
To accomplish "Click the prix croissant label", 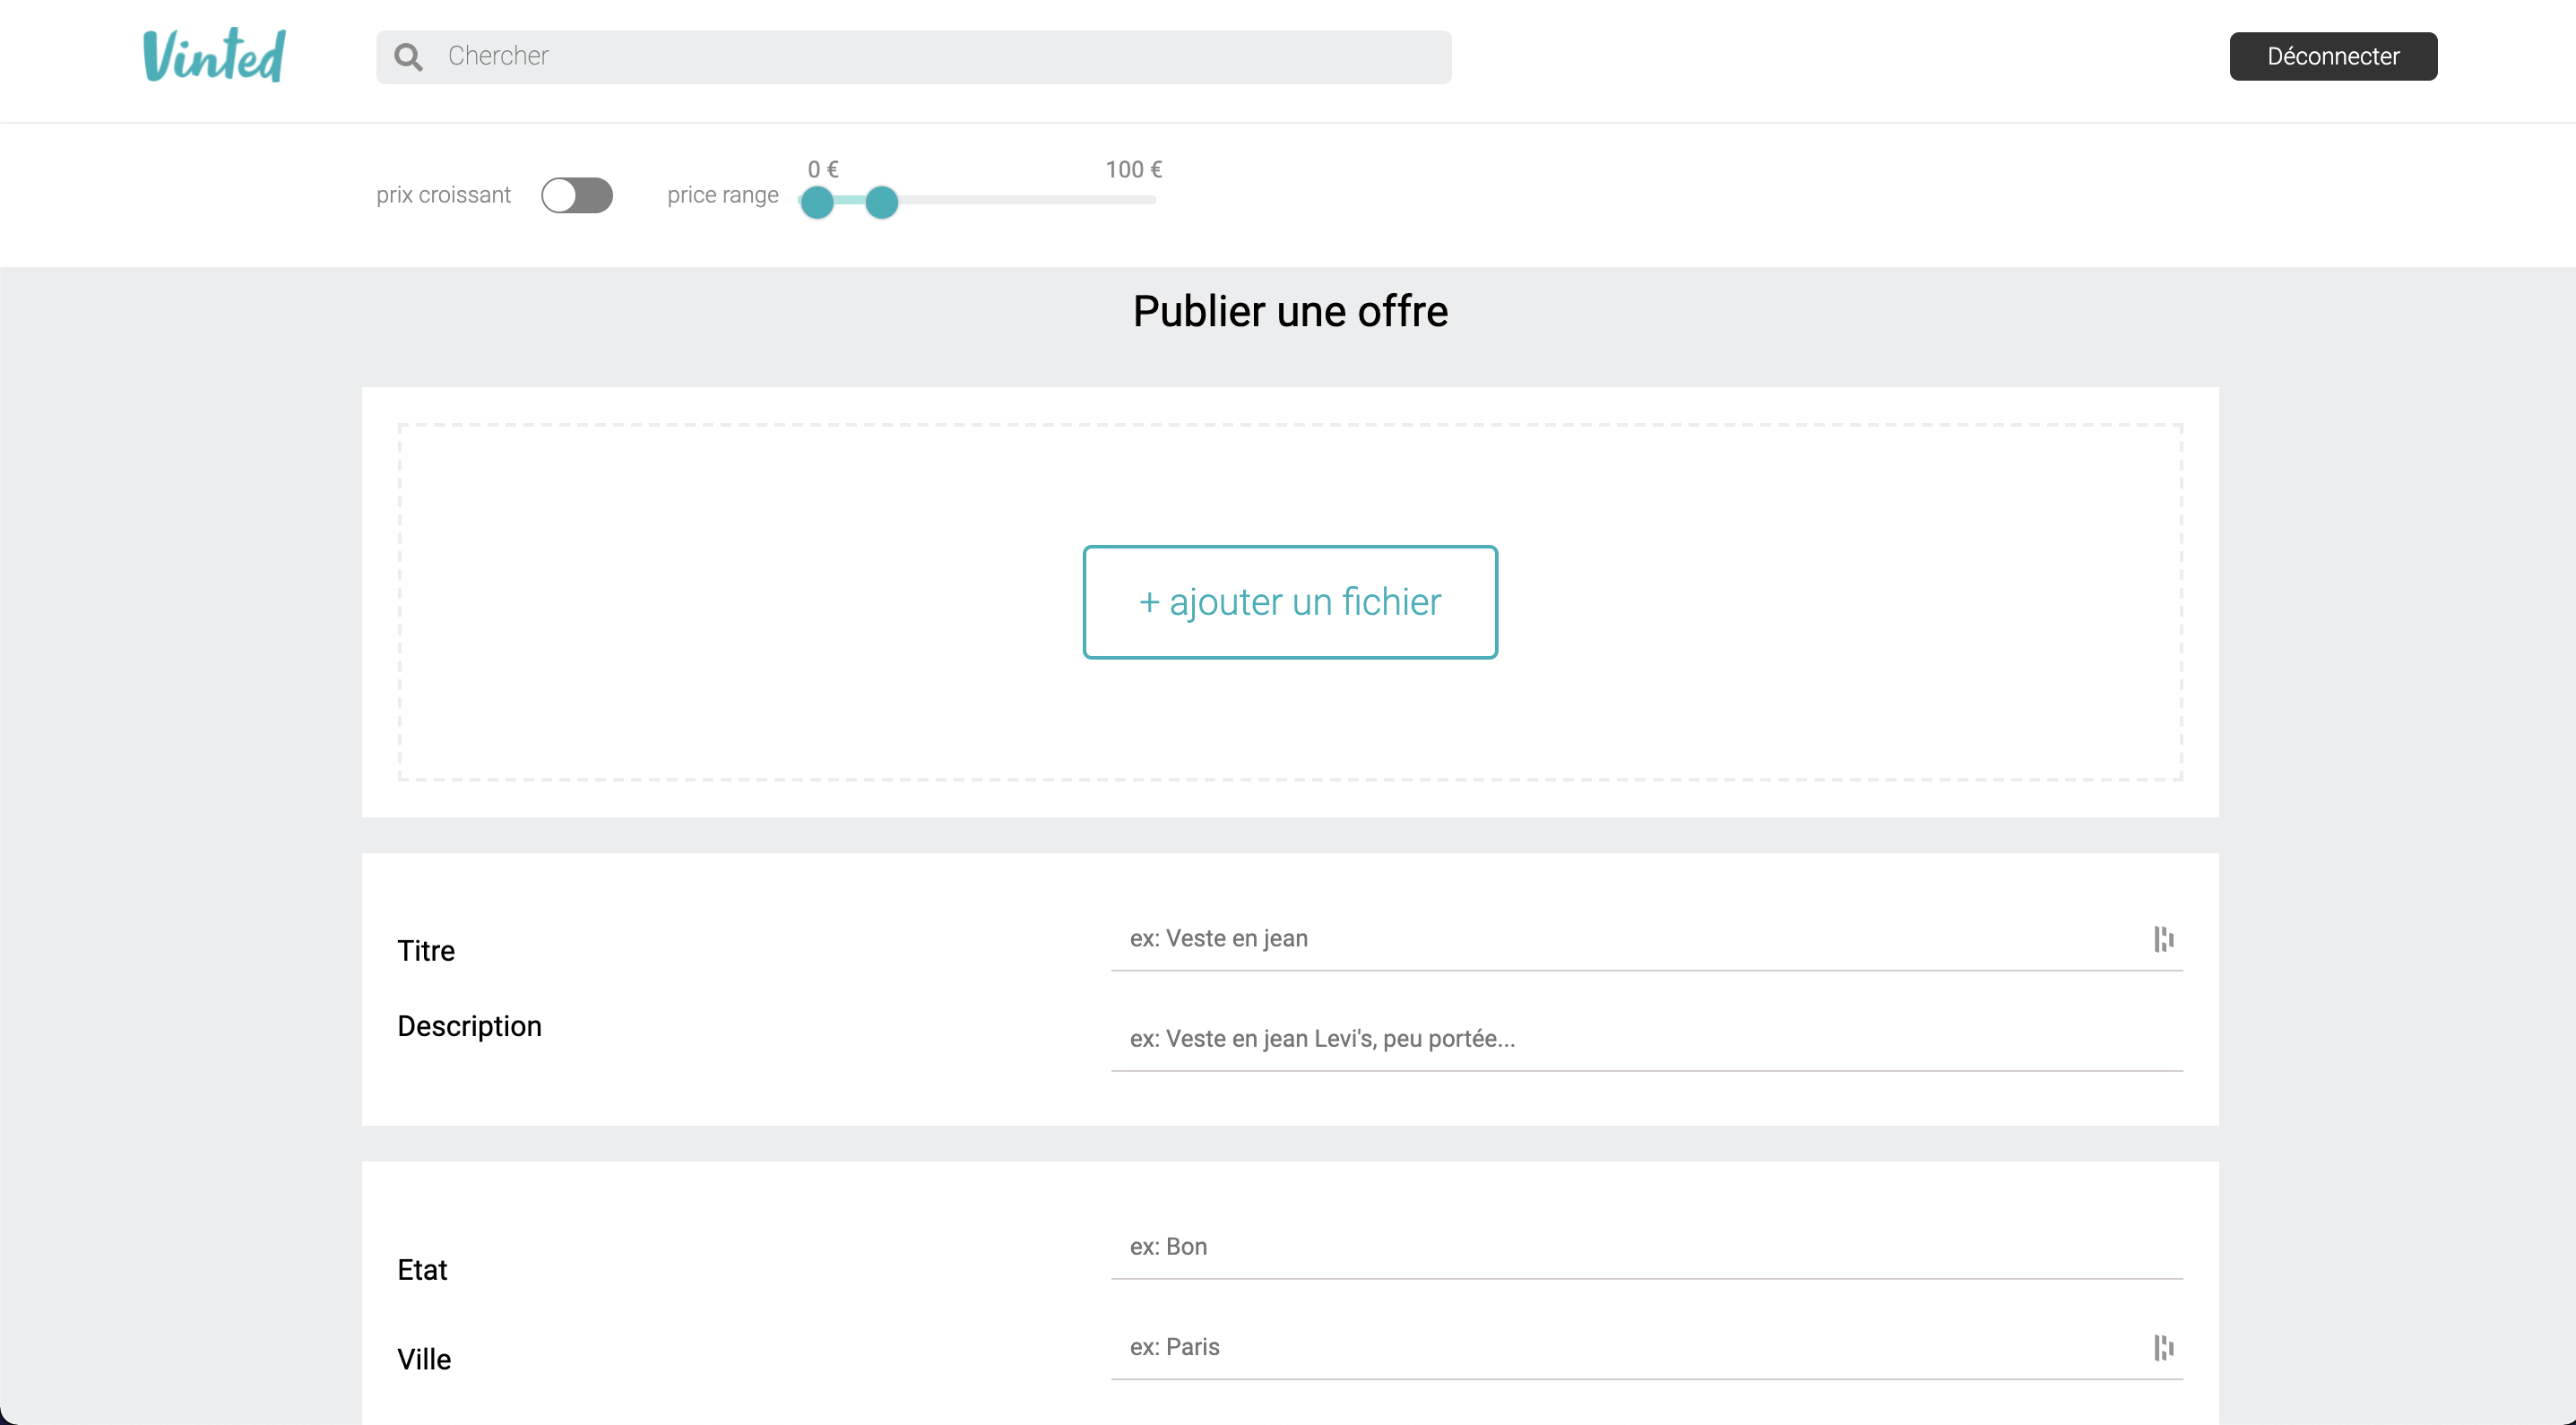I will (443, 195).
